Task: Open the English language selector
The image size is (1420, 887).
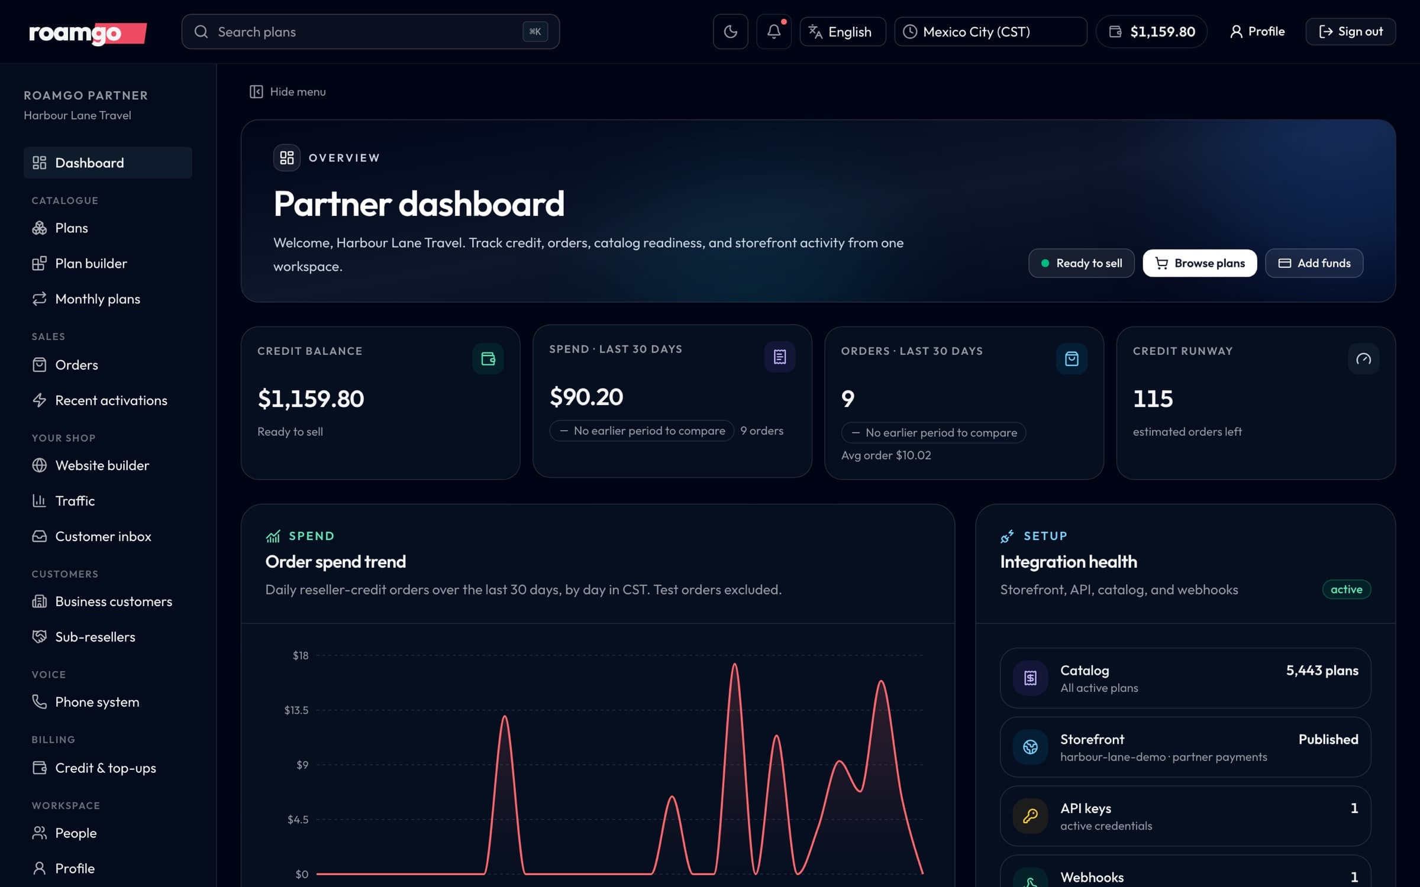Action: [x=843, y=31]
